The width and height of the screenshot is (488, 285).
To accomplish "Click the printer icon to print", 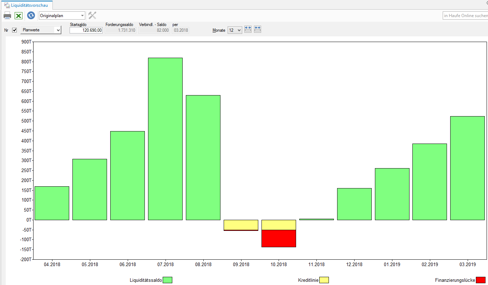I will pos(7,15).
